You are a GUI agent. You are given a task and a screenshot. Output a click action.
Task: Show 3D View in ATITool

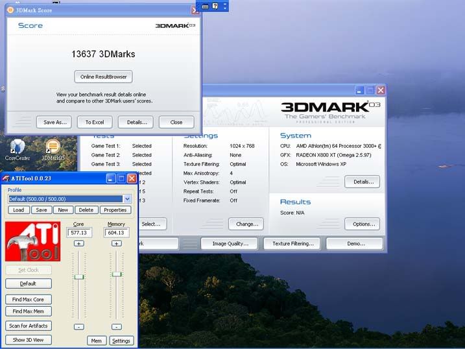point(29,340)
